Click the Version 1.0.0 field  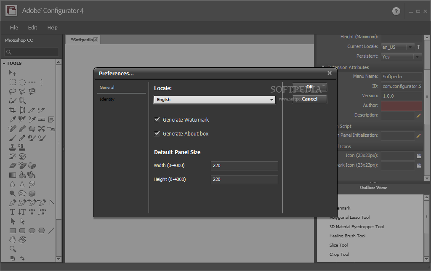click(x=401, y=96)
